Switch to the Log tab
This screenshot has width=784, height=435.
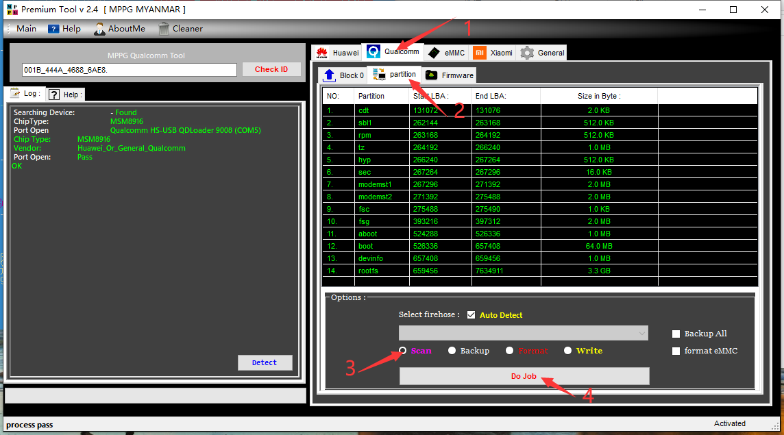tap(25, 93)
